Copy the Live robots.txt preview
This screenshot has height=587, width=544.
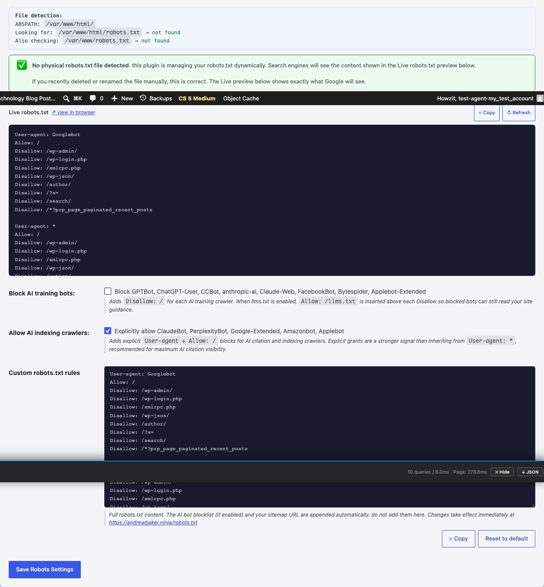point(487,113)
